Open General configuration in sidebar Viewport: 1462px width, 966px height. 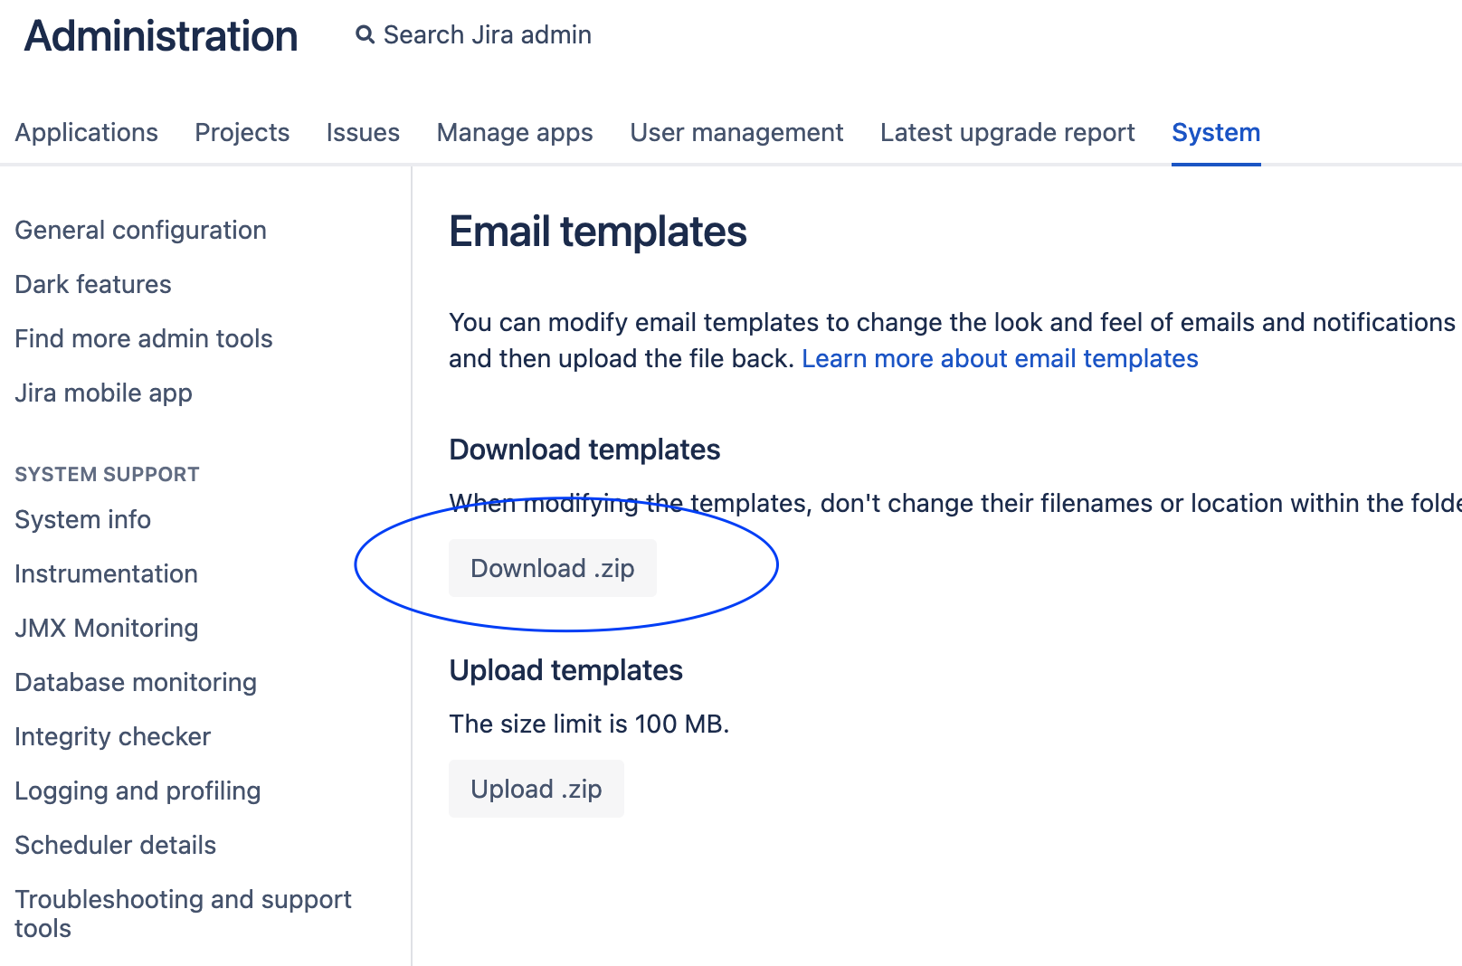[x=141, y=230]
